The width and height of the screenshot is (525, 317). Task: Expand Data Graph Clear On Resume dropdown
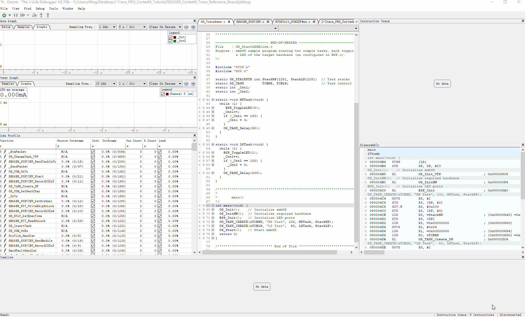tap(165, 27)
